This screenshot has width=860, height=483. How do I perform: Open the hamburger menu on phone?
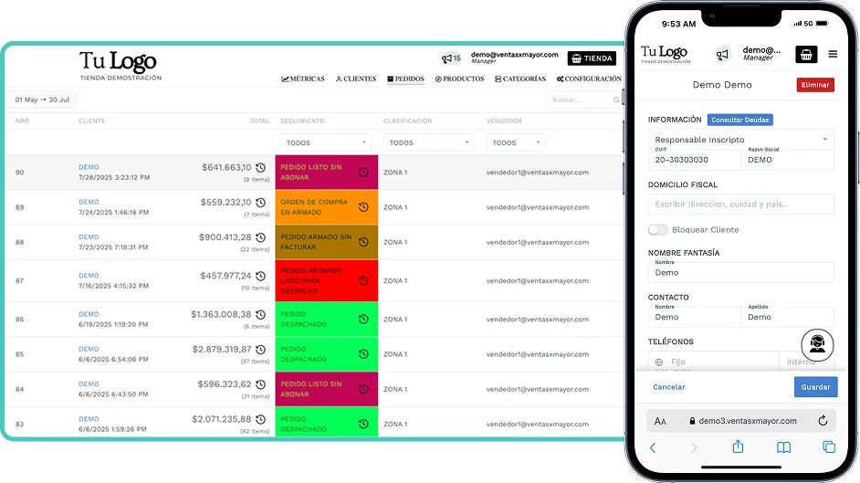pyautogui.click(x=832, y=54)
